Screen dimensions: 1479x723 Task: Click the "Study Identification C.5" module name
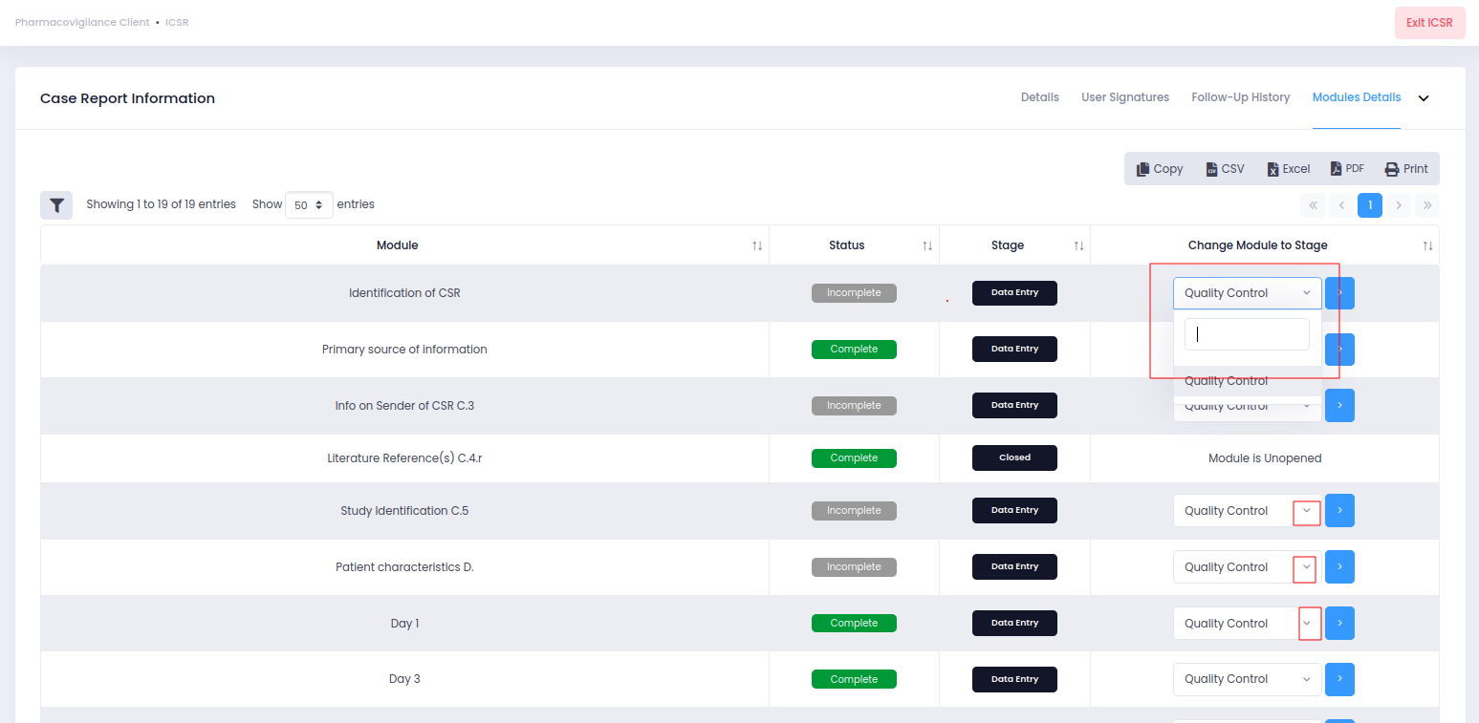pos(404,511)
